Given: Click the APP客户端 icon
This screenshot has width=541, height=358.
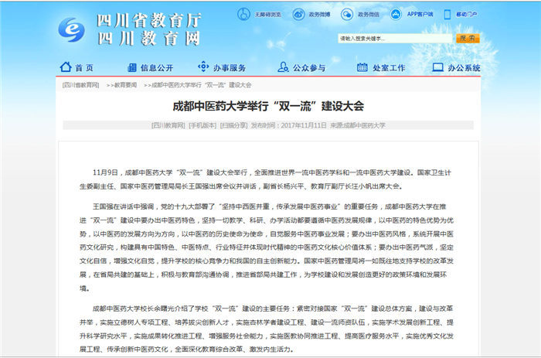Looking at the screenshot, I should (396, 14).
